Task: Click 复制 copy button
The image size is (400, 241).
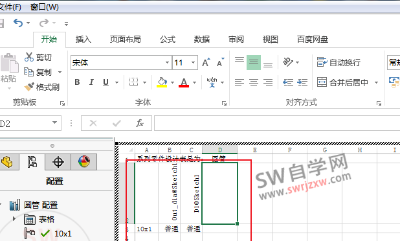Action: pyautogui.click(x=38, y=73)
